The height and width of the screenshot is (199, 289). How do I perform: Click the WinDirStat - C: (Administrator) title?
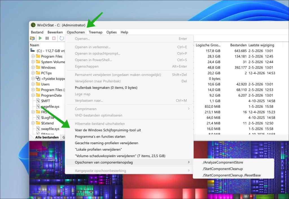pos(61,25)
